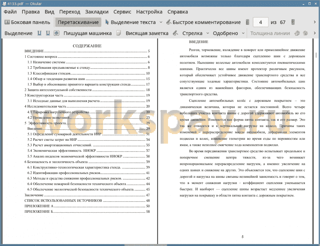The height and width of the screenshot is (246, 320).
Task: Toggle Быстрое комментирование annotation tool
Action: pyautogui.click(x=203, y=22)
